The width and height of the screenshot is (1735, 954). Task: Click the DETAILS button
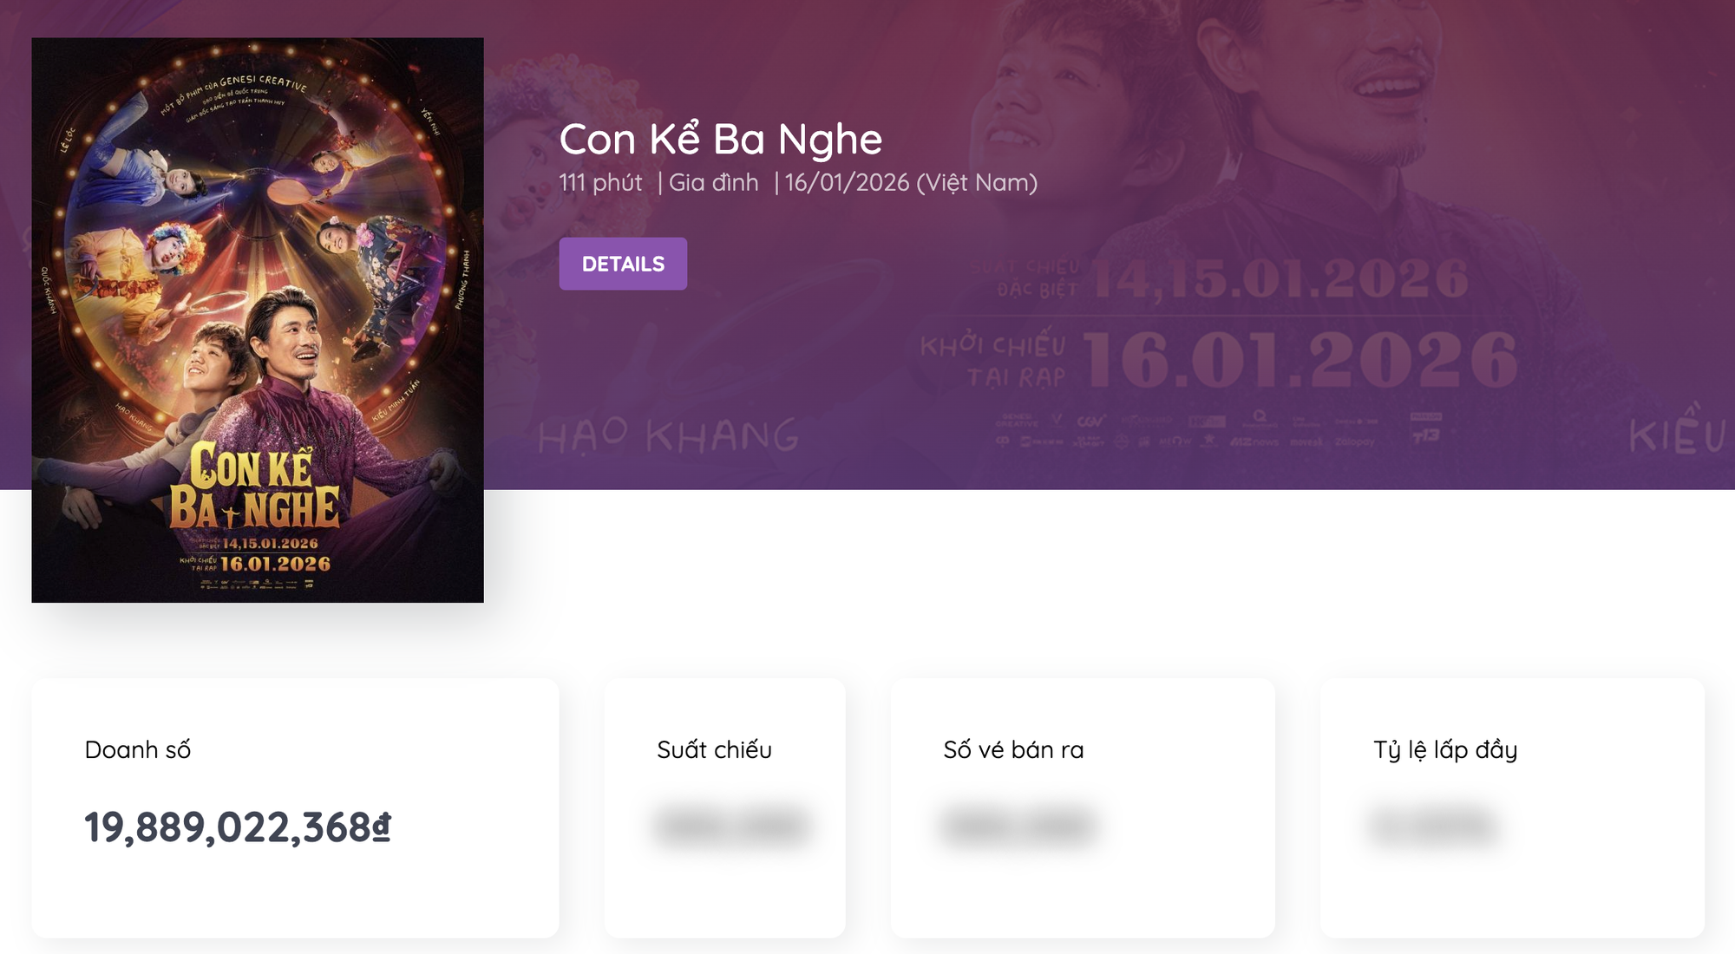623,264
